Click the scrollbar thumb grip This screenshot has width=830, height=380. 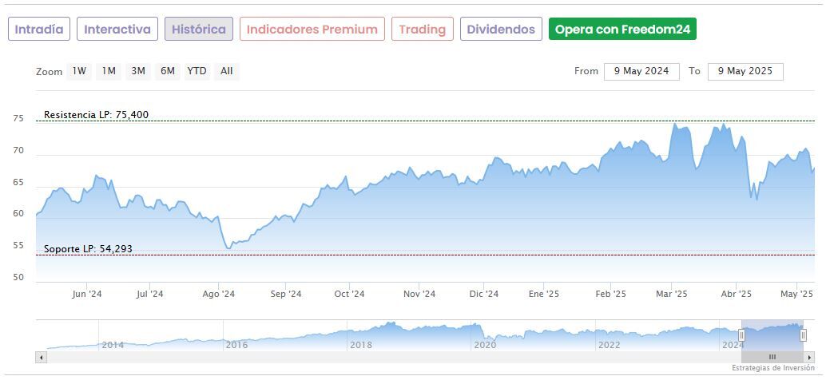point(772,357)
